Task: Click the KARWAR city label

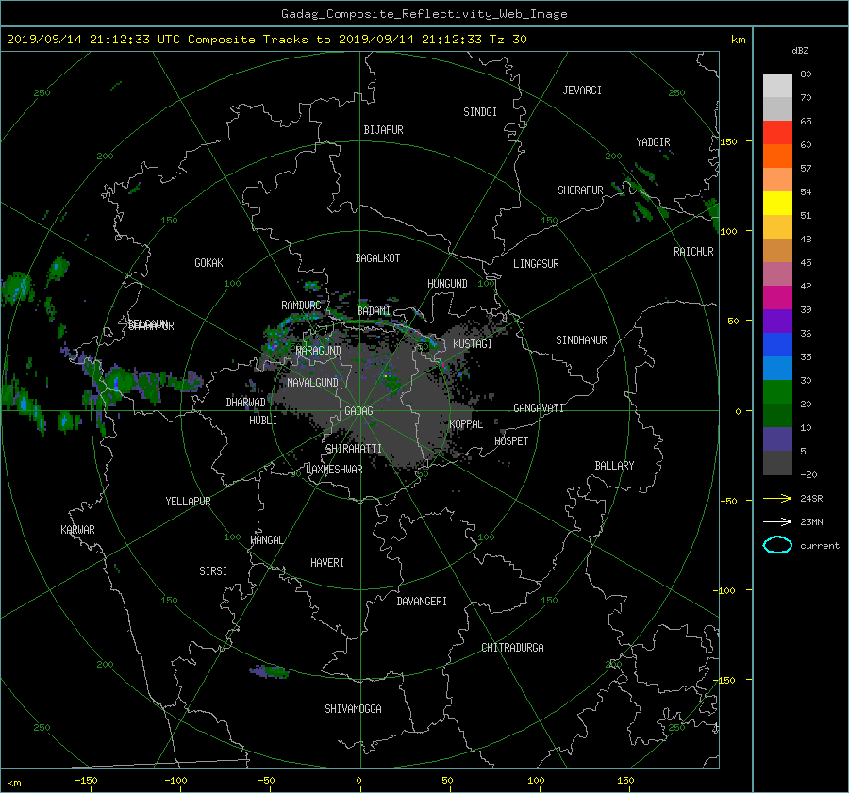Action: tap(77, 529)
